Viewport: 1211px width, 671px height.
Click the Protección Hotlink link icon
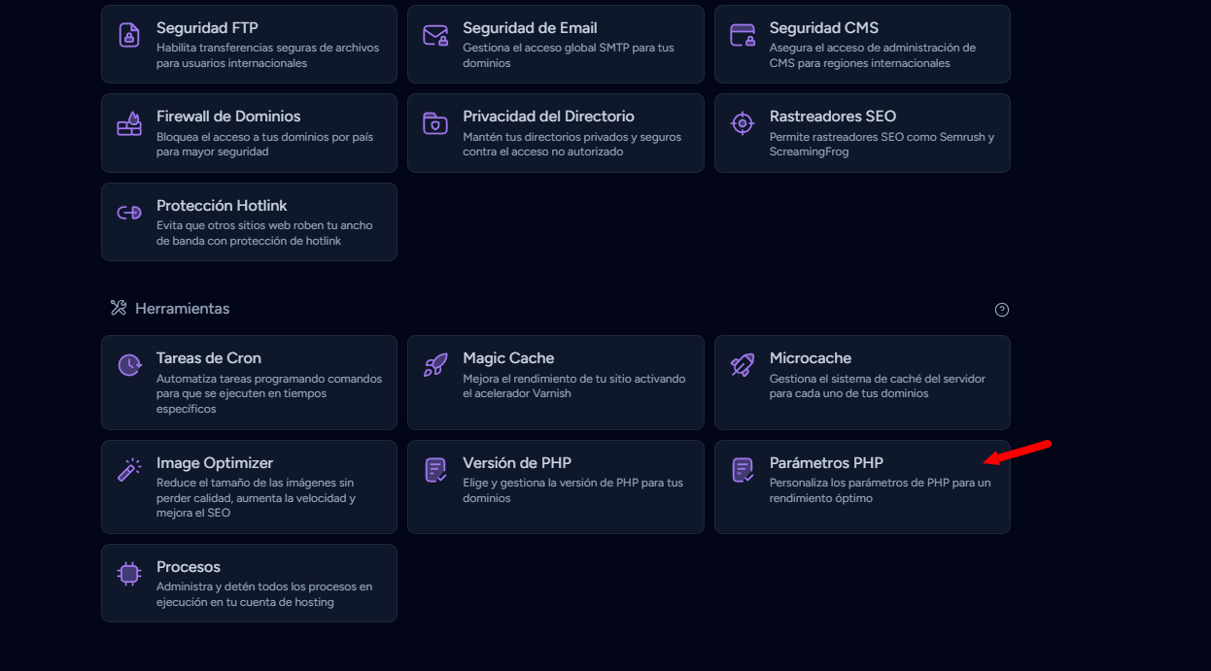[129, 214]
